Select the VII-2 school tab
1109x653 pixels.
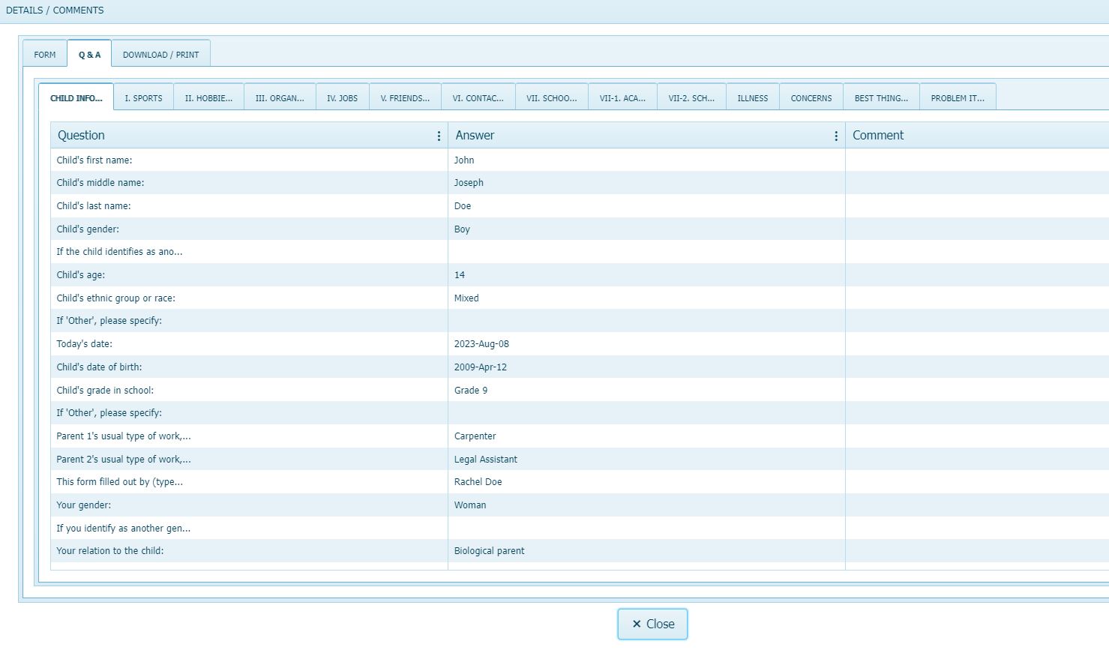(691, 97)
